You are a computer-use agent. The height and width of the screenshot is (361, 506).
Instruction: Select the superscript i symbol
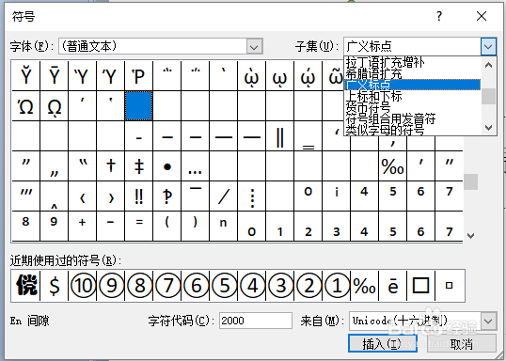coord(337,196)
